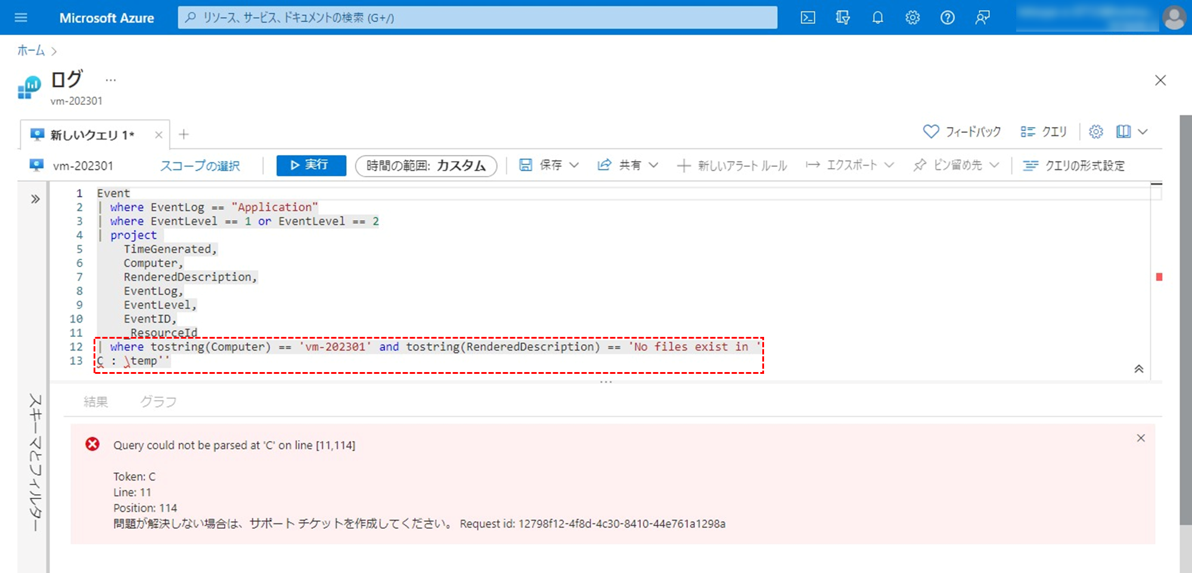Open directories and subscriptions filter icon
Viewport: 1192px width, 573px height.
(x=843, y=18)
